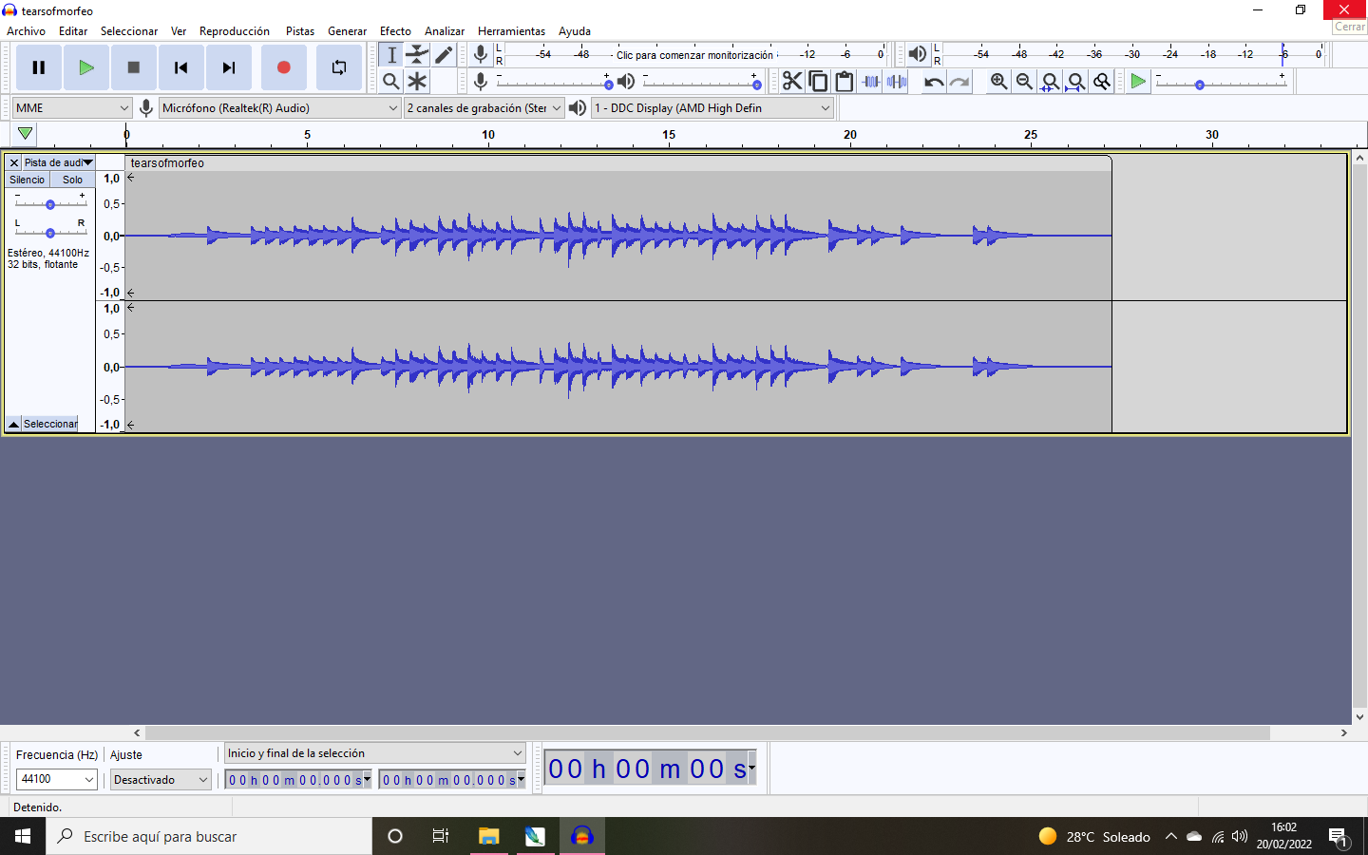The height and width of the screenshot is (855, 1368).
Task: Adjust the track gain slider
Action: coord(50,201)
